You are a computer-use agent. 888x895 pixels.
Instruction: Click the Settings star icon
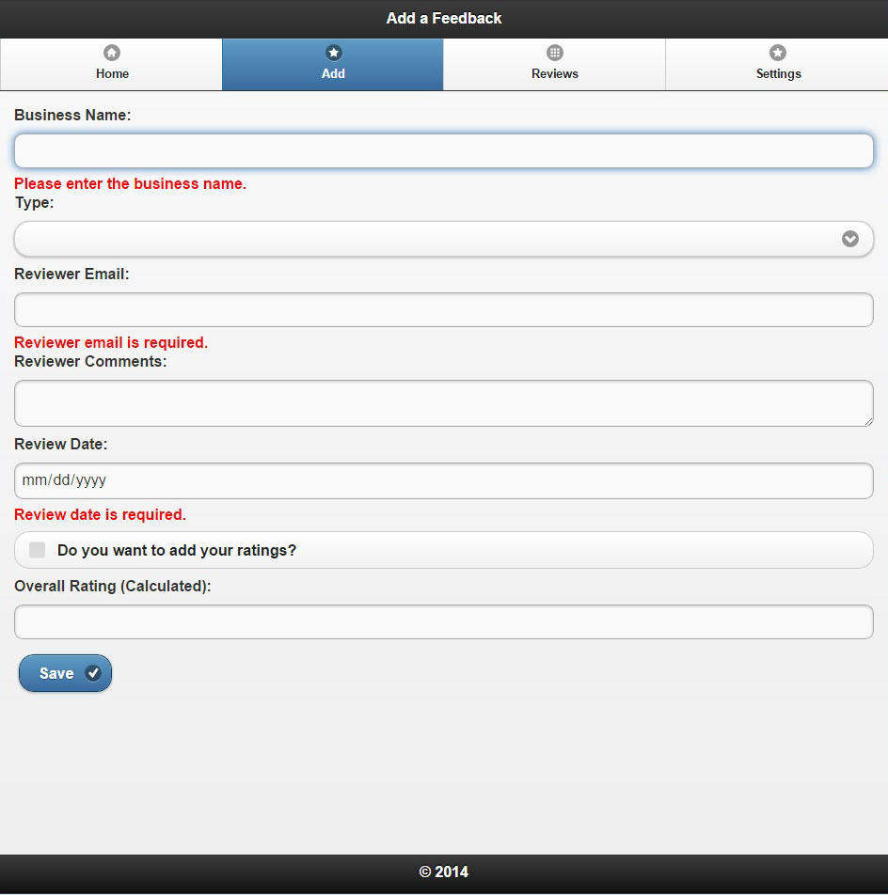coord(778,53)
